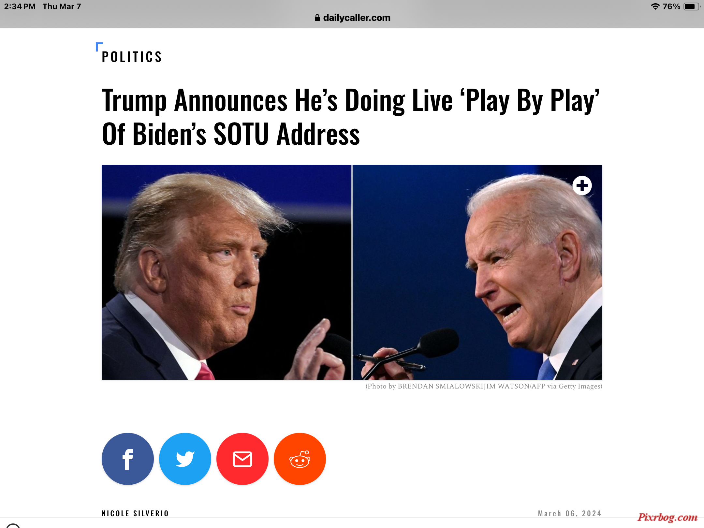Tap the article headline about Trump's play-by-play
This screenshot has width=704, height=528.
click(x=351, y=117)
